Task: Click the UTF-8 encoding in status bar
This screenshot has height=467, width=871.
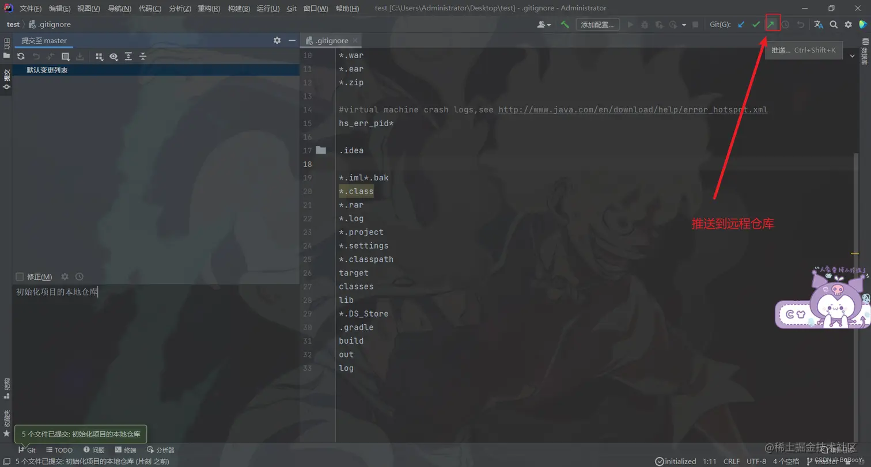Action: (756, 461)
